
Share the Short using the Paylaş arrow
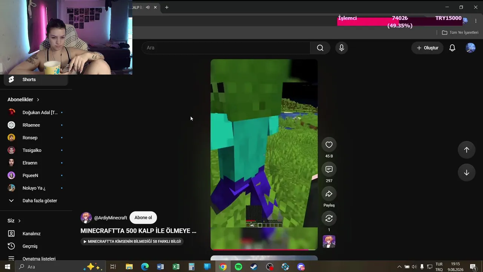coord(329,194)
